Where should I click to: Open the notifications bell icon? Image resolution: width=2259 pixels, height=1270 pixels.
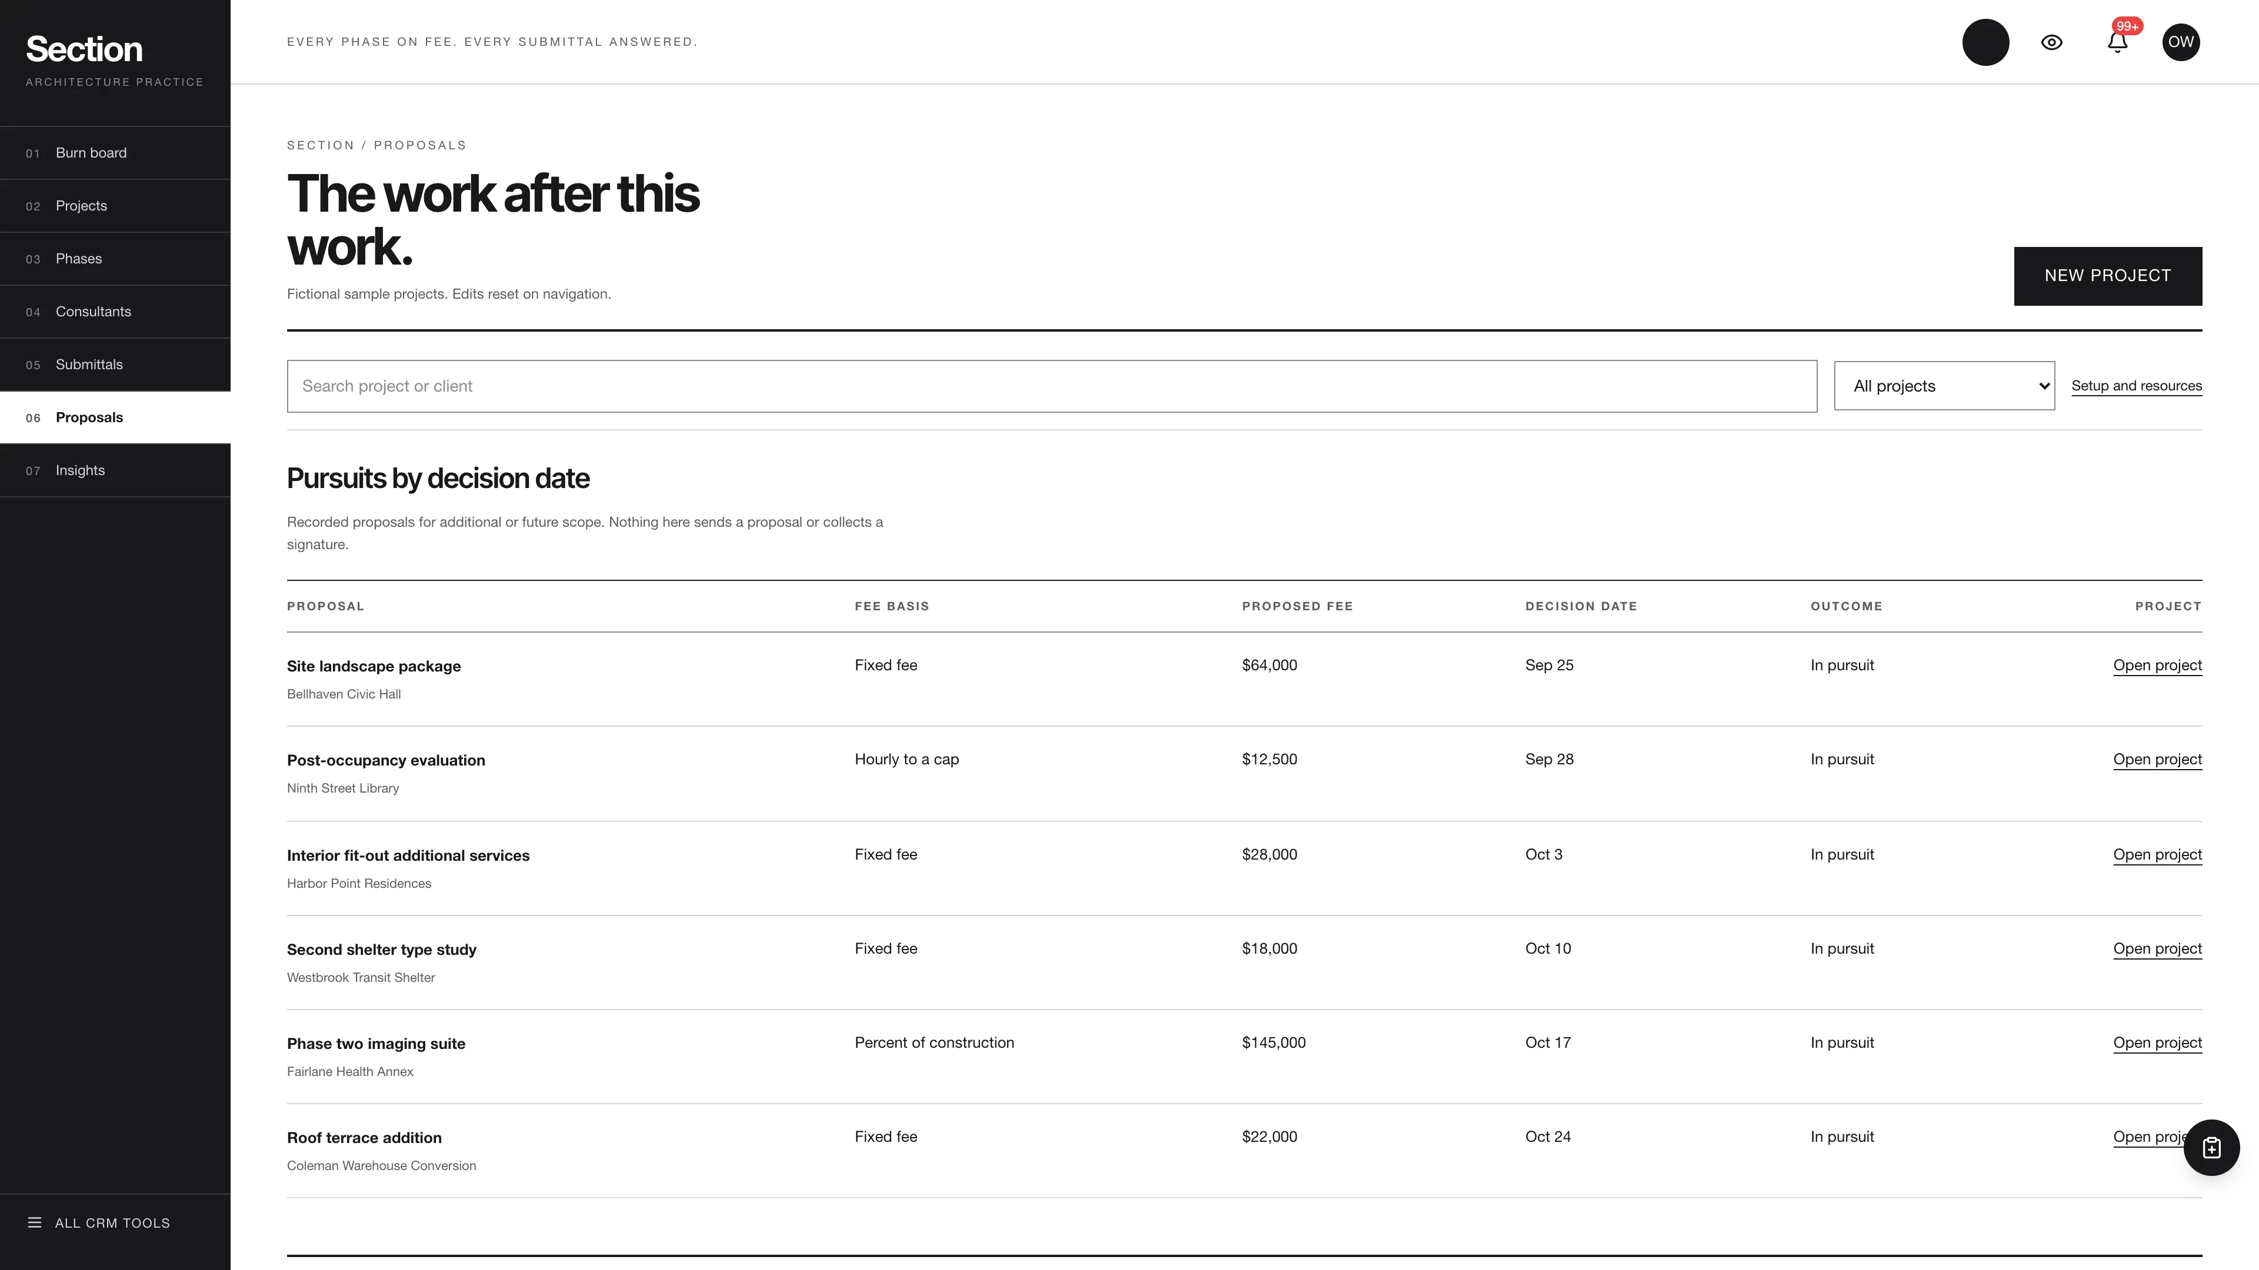(x=2118, y=42)
